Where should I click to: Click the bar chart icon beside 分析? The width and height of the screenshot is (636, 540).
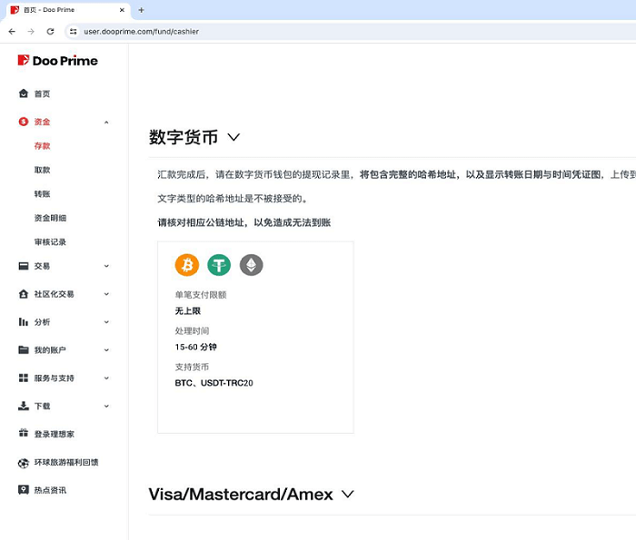pos(24,322)
